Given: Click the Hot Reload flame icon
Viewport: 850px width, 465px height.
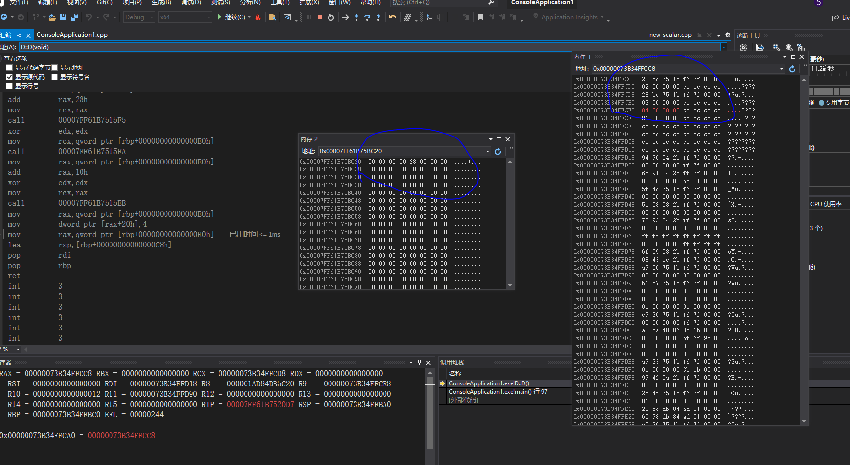Looking at the screenshot, I should click(x=258, y=17).
